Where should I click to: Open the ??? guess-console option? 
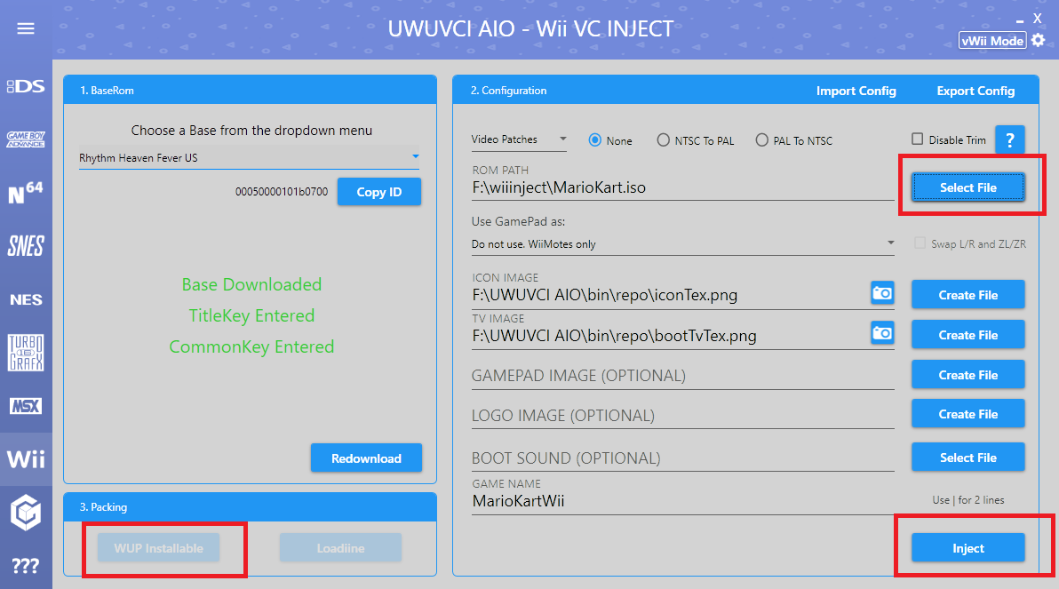[26, 565]
